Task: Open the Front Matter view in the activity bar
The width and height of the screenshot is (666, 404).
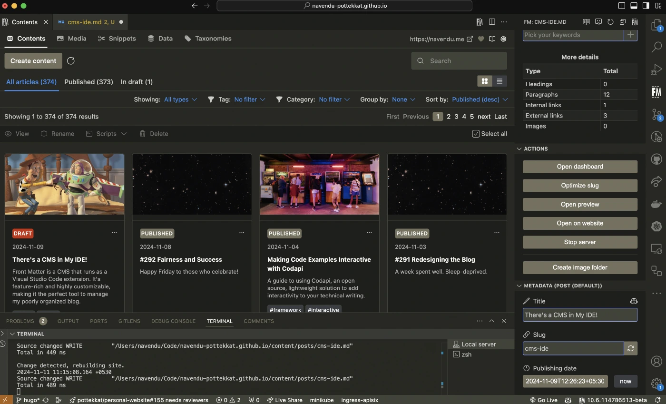Action: coord(656,92)
